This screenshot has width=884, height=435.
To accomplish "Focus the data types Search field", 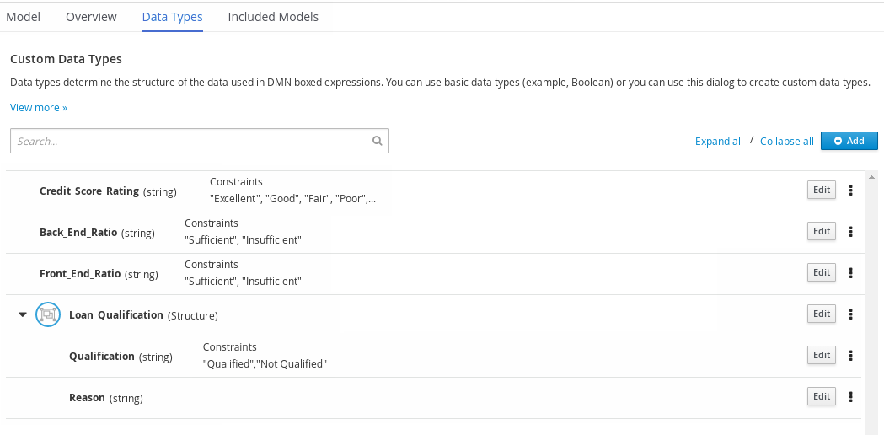I will pos(190,142).
